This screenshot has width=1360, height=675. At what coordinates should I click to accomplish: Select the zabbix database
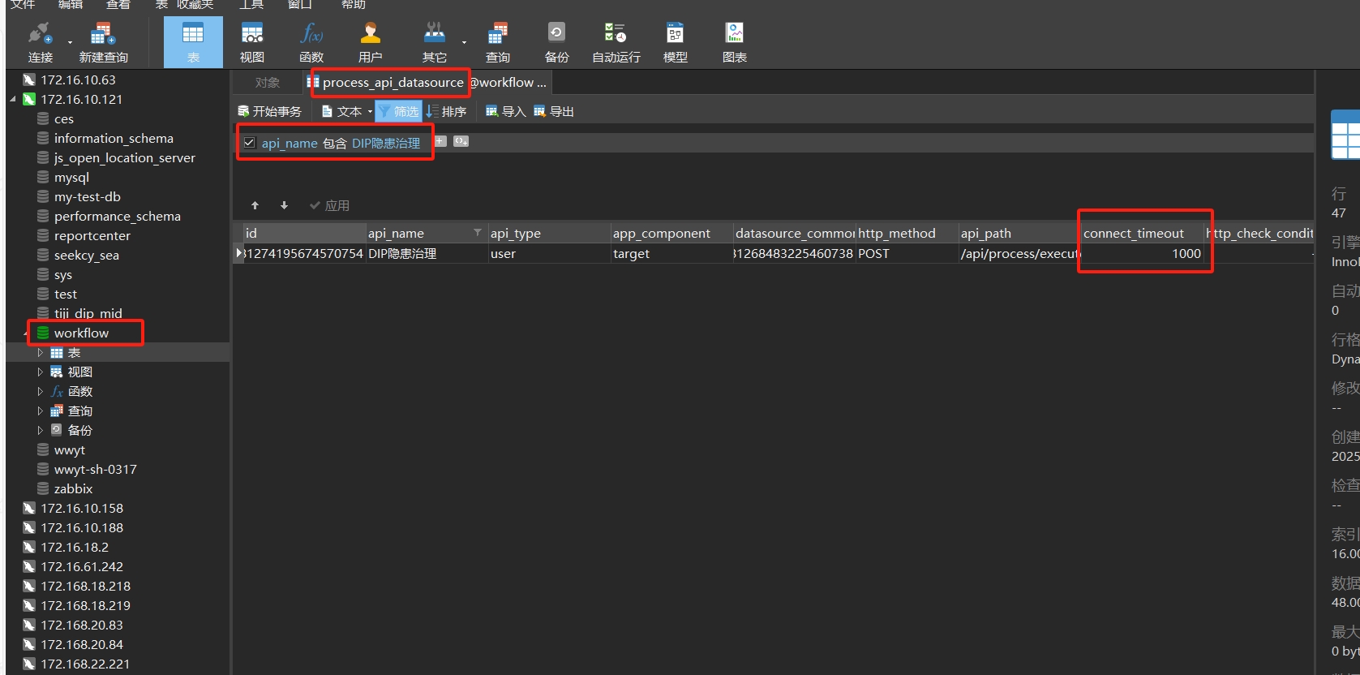(x=73, y=488)
